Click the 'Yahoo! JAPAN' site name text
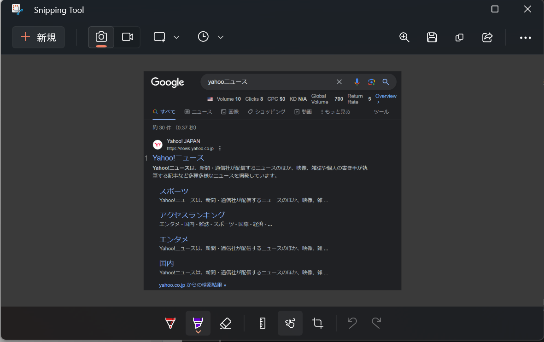The width and height of the screenshot is (544, 342). (183, 141)
